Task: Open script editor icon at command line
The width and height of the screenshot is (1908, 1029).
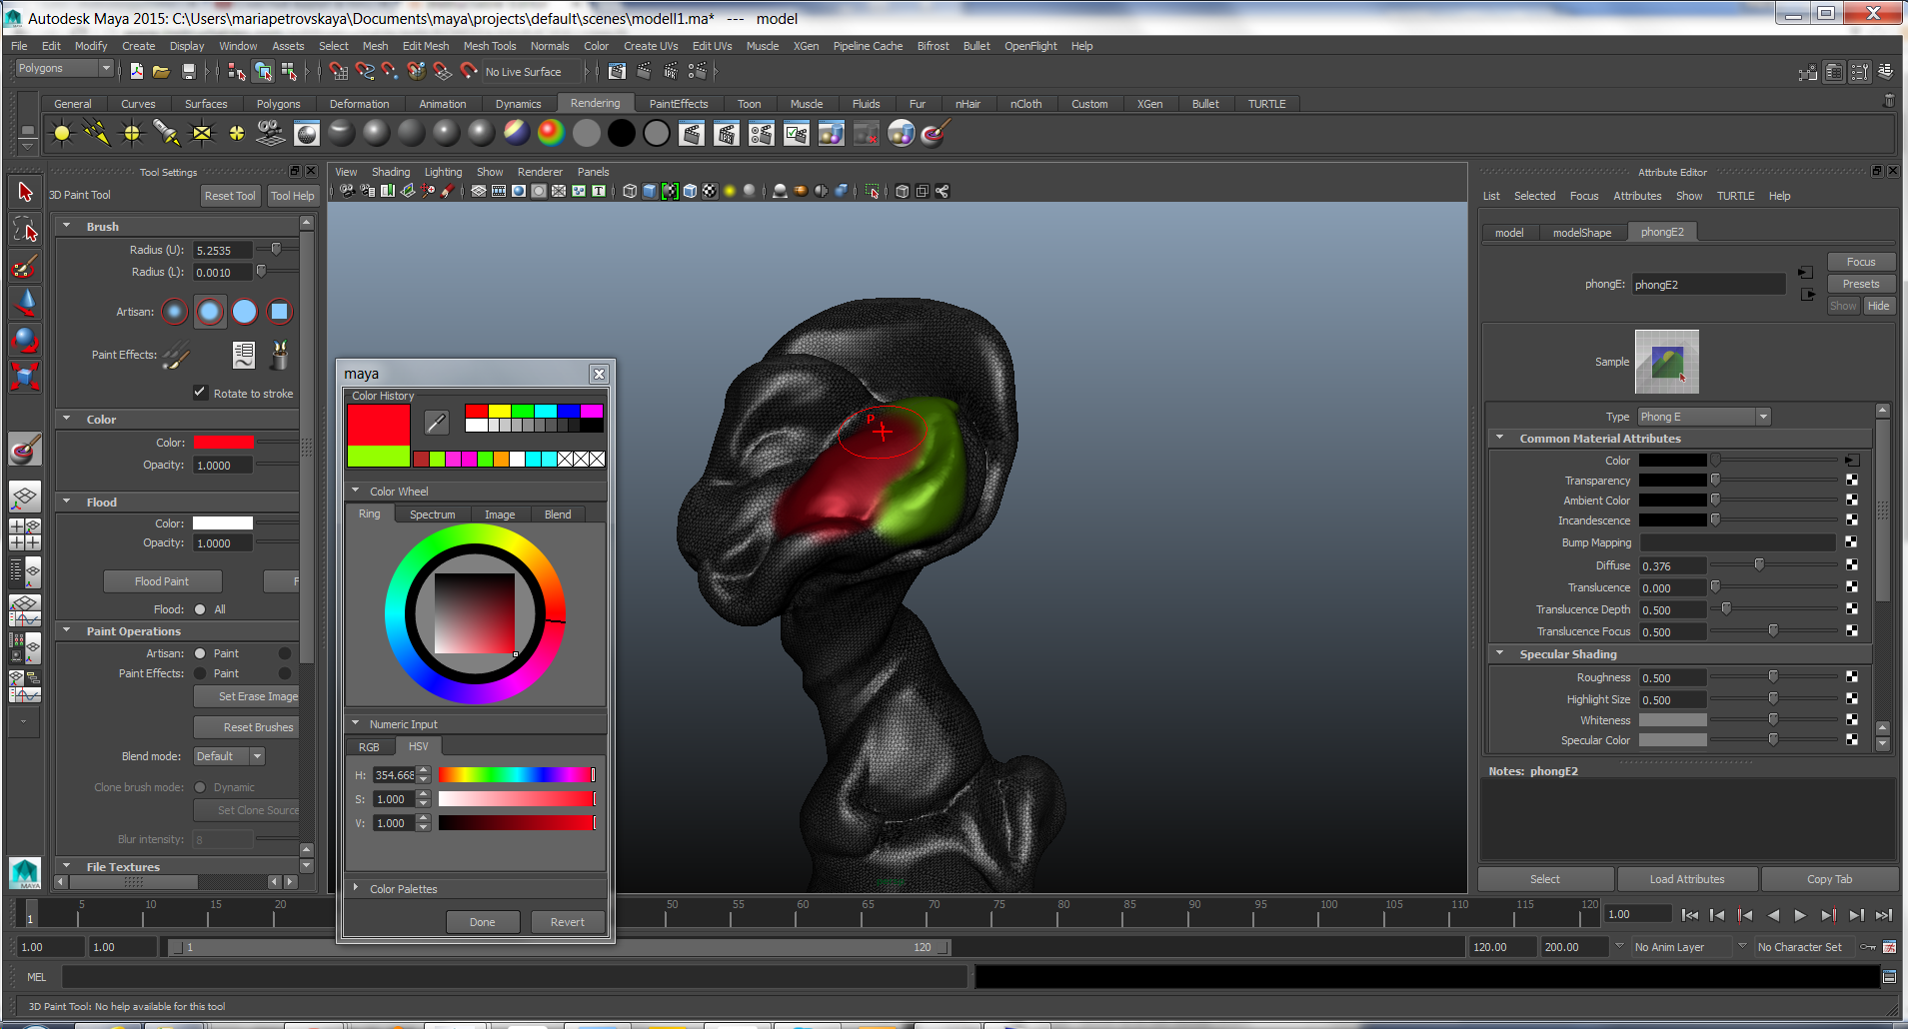Action: point(1889,977)
